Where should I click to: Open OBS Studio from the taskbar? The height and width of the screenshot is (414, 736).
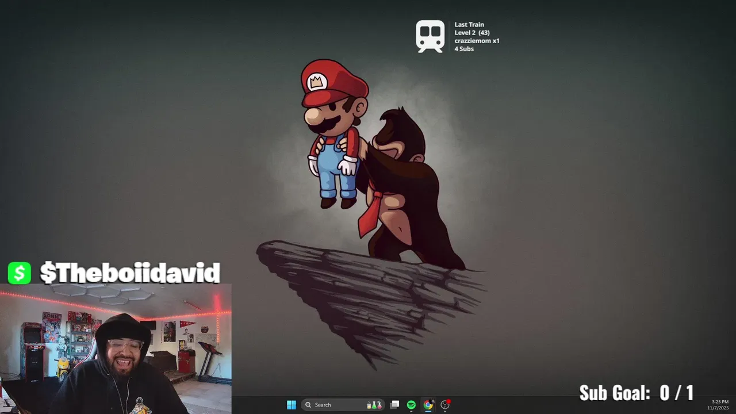coord(445,405)
